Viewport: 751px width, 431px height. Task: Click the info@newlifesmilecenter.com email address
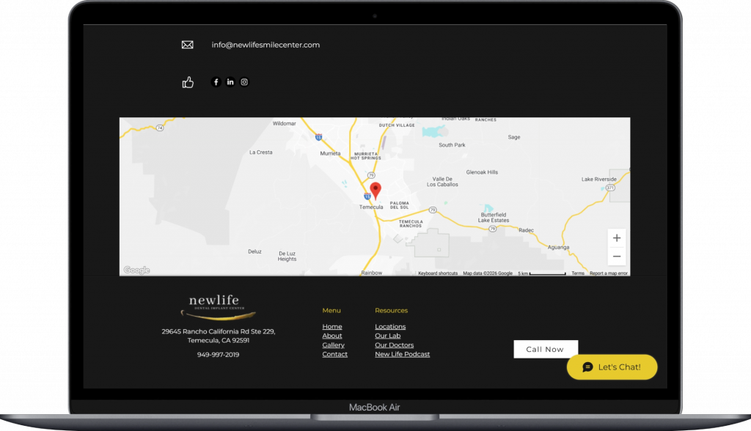[x=265, y=45]
